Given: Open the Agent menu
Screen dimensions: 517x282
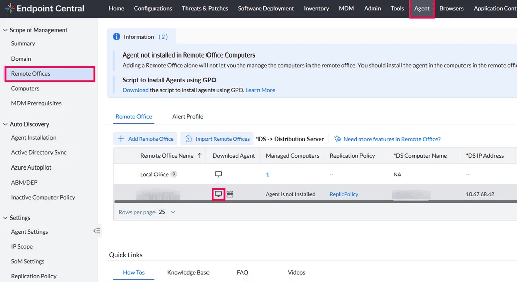Looking at the screenshot, I should (x=422, y=8).
